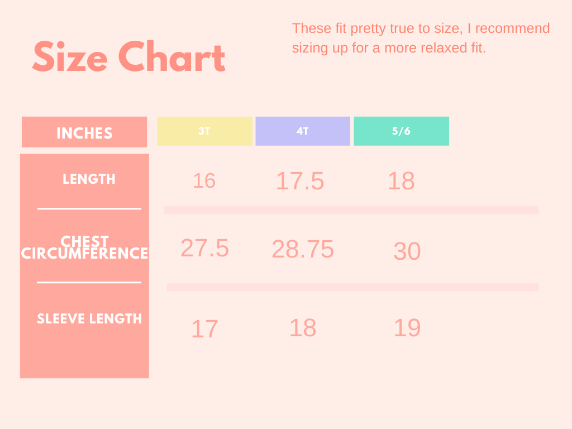
Task: Select the CHEST CIRCUMFERENCE row label
Action: pos(84,247)
